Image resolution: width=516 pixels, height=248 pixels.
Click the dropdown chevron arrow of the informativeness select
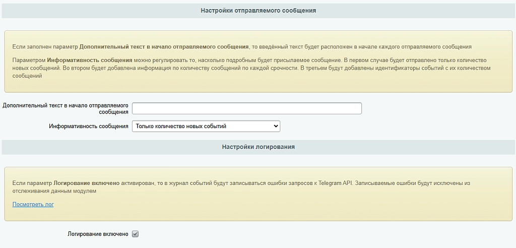(276, 126)
